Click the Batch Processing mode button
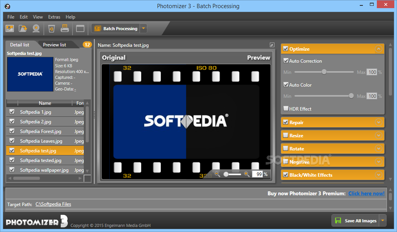 pyautogui.click(x=116, y=29)
